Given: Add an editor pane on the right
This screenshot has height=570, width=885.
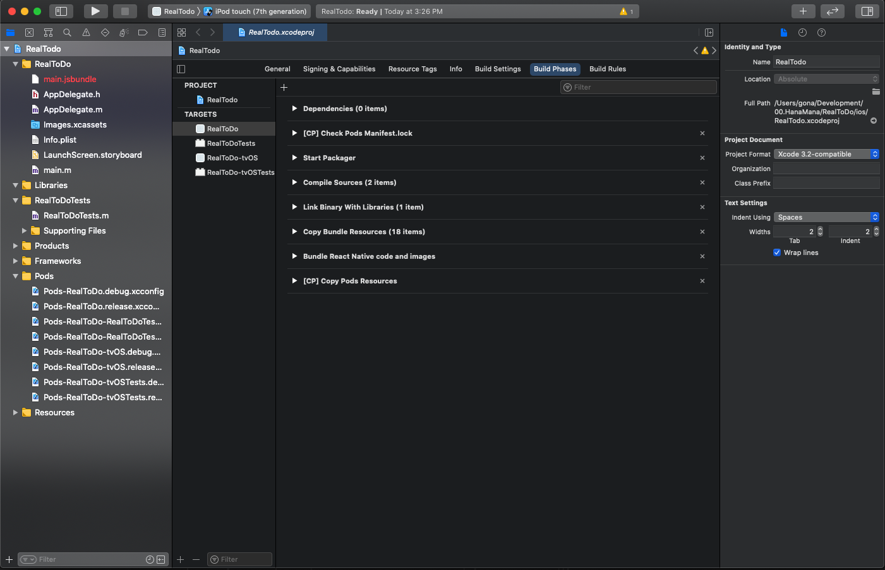Looking at the screenshot, I should [x=709, y=32].
